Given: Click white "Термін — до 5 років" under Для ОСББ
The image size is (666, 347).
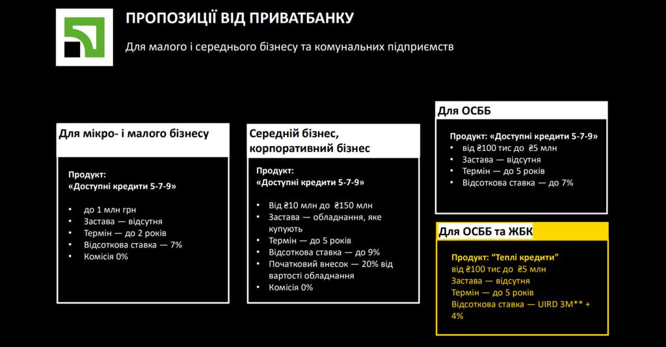Looking at the screenshot, I should [503, 171].
